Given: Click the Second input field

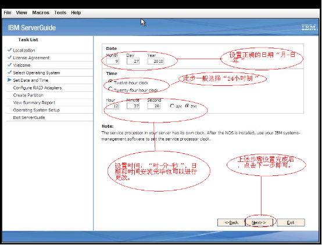Looking at the screenshot, I should (x=153, y=106).
